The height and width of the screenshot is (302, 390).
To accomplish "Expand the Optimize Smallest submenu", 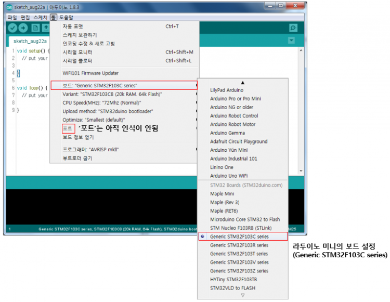I will click(124, 120).
